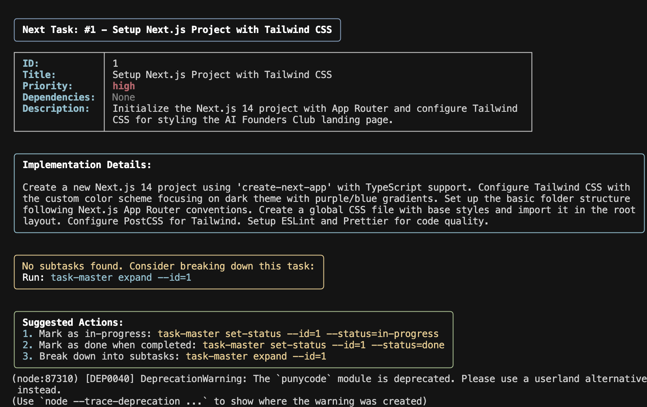Select the Dependencies value "None"

coord(123,97)
